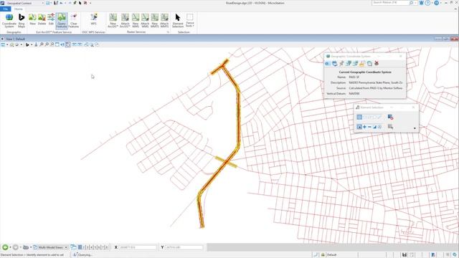This screenshot has height=258, width=459.
Task: Open the Fence Tools dropdown
Action: 189,21
